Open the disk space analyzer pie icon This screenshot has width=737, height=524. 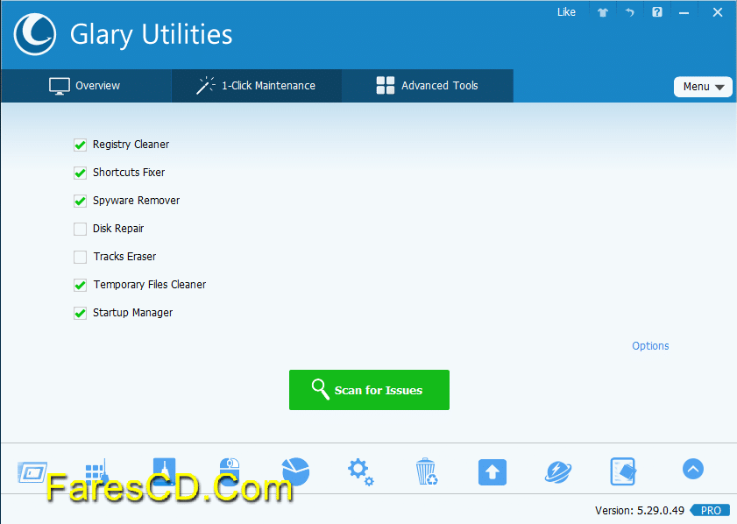point(295,471)
